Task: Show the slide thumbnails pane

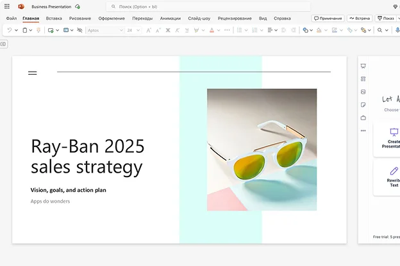Action: (x=3, y=44)
